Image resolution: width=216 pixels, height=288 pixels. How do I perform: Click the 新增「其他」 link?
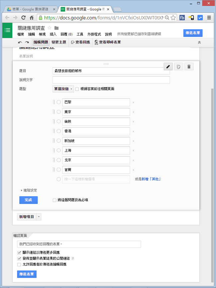tap(151, 179)
